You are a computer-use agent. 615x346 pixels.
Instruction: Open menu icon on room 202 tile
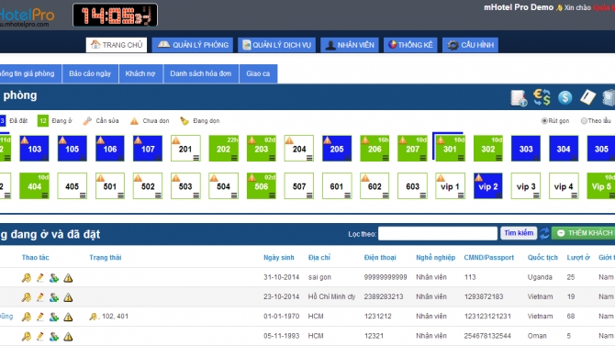click(234, 158)
